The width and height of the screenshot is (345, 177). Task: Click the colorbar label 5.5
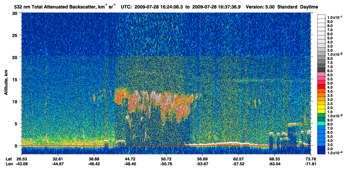(x=330, y=79)
